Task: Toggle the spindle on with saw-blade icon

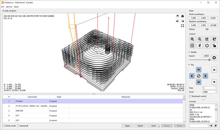Action: click(214, 58)
